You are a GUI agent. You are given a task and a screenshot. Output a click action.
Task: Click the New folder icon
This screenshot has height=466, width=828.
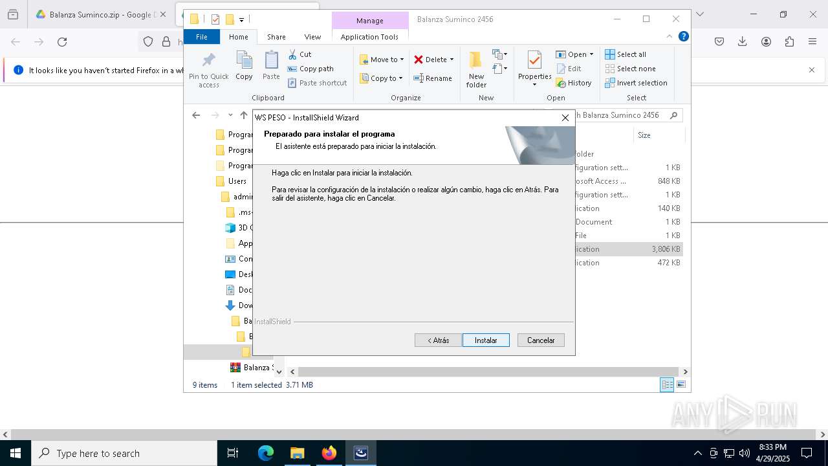tap(475, 60)
